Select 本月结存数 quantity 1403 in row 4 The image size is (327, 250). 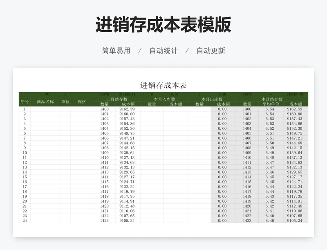tap(247, 124)
